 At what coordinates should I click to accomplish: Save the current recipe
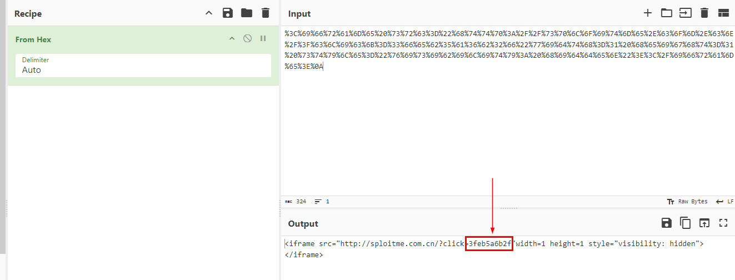(227, 13)
